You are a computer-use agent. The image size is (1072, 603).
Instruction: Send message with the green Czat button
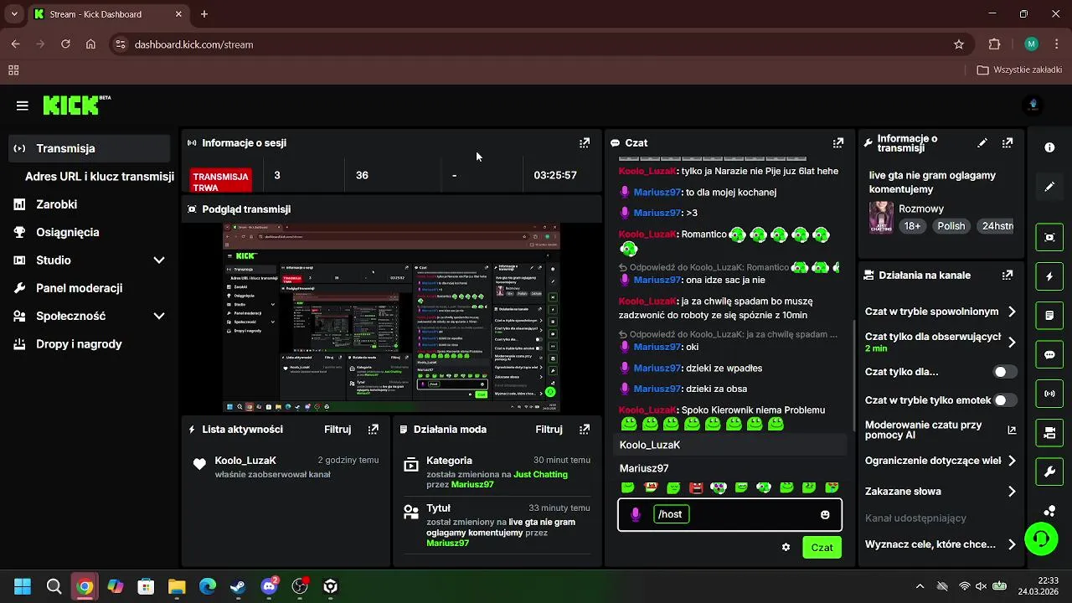[822, 548]
